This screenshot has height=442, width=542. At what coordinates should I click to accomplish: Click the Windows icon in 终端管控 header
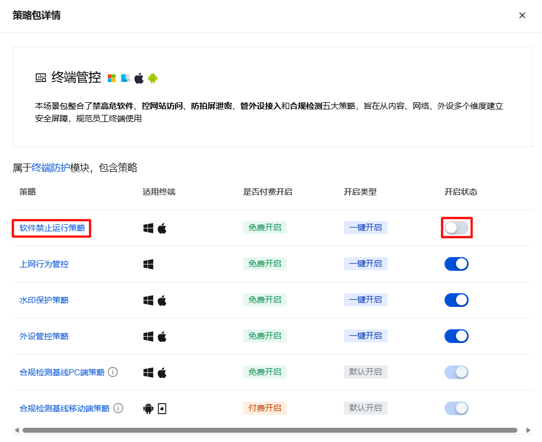pos(112,78)
